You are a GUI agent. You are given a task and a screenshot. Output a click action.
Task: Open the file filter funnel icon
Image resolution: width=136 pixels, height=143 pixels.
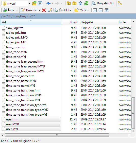click(40, 4)
